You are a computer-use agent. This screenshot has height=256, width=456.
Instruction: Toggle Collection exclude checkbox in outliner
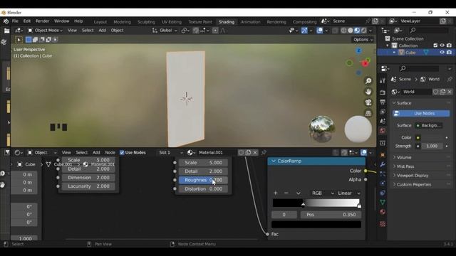(x=435, y=46)
